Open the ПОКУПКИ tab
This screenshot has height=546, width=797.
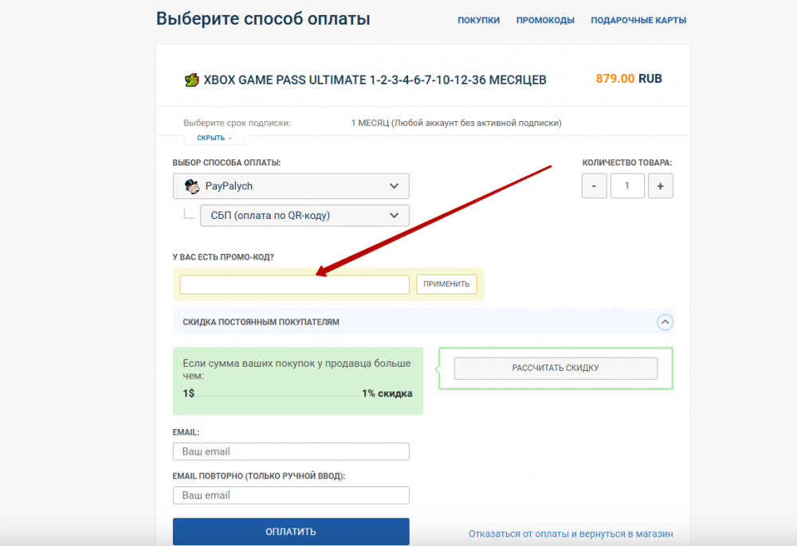[x=478, y=21]
